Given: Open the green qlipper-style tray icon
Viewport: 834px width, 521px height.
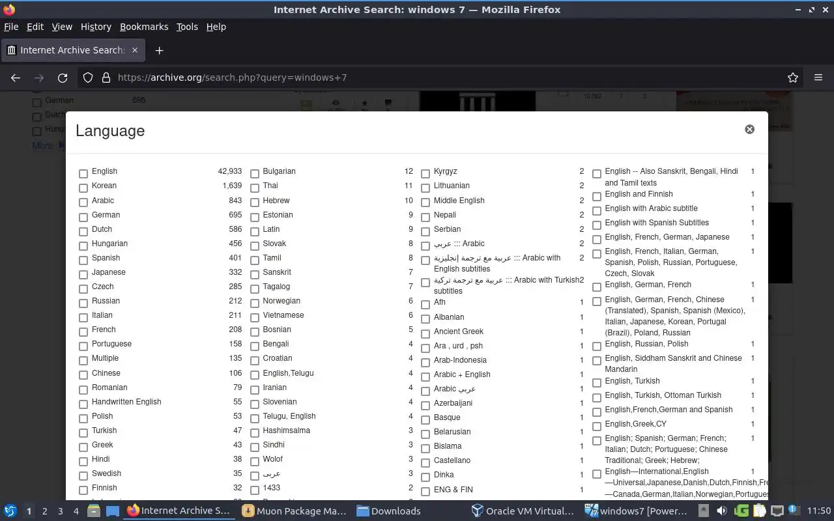Looking at the screenshot, I should pyautogui.click(x=741, y=511).
